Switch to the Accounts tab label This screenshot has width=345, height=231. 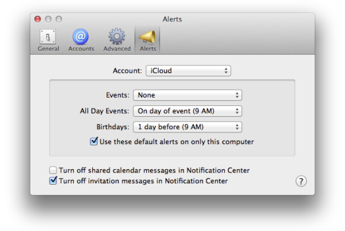click(x=81, y=49)
